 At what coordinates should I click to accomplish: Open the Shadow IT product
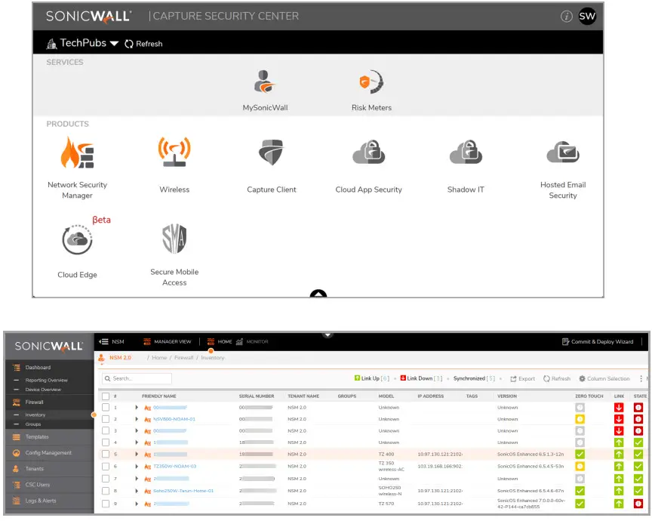click(465, 153)
